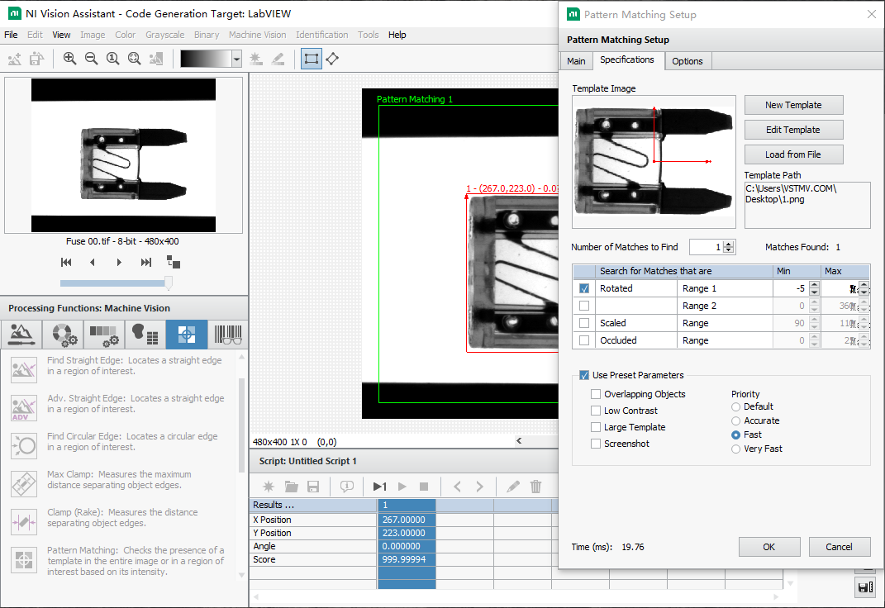Check the Low Contrast option
Image resolution: width=885 pixels, height=608 pixels.
[596, 411]
